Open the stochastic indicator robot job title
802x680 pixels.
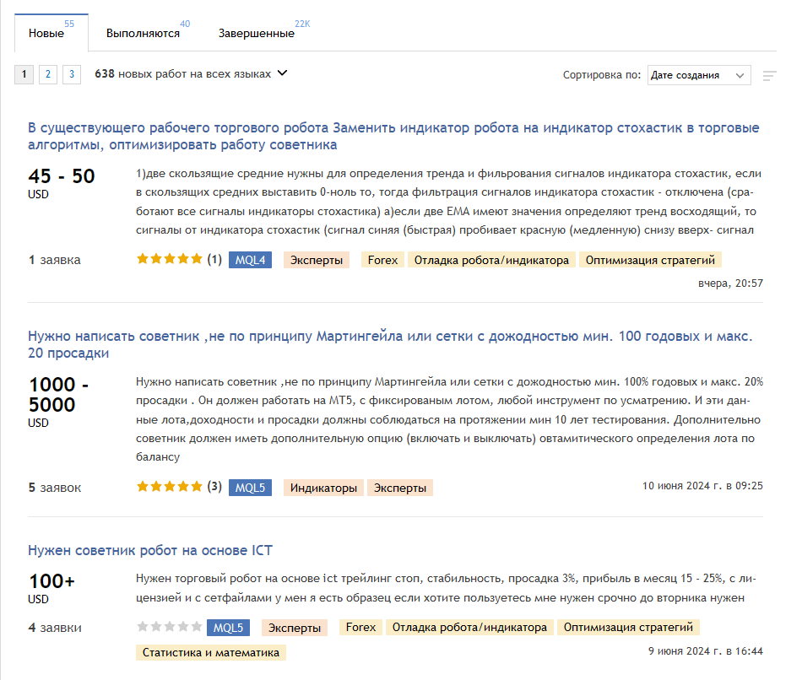(x=393, y=137)
